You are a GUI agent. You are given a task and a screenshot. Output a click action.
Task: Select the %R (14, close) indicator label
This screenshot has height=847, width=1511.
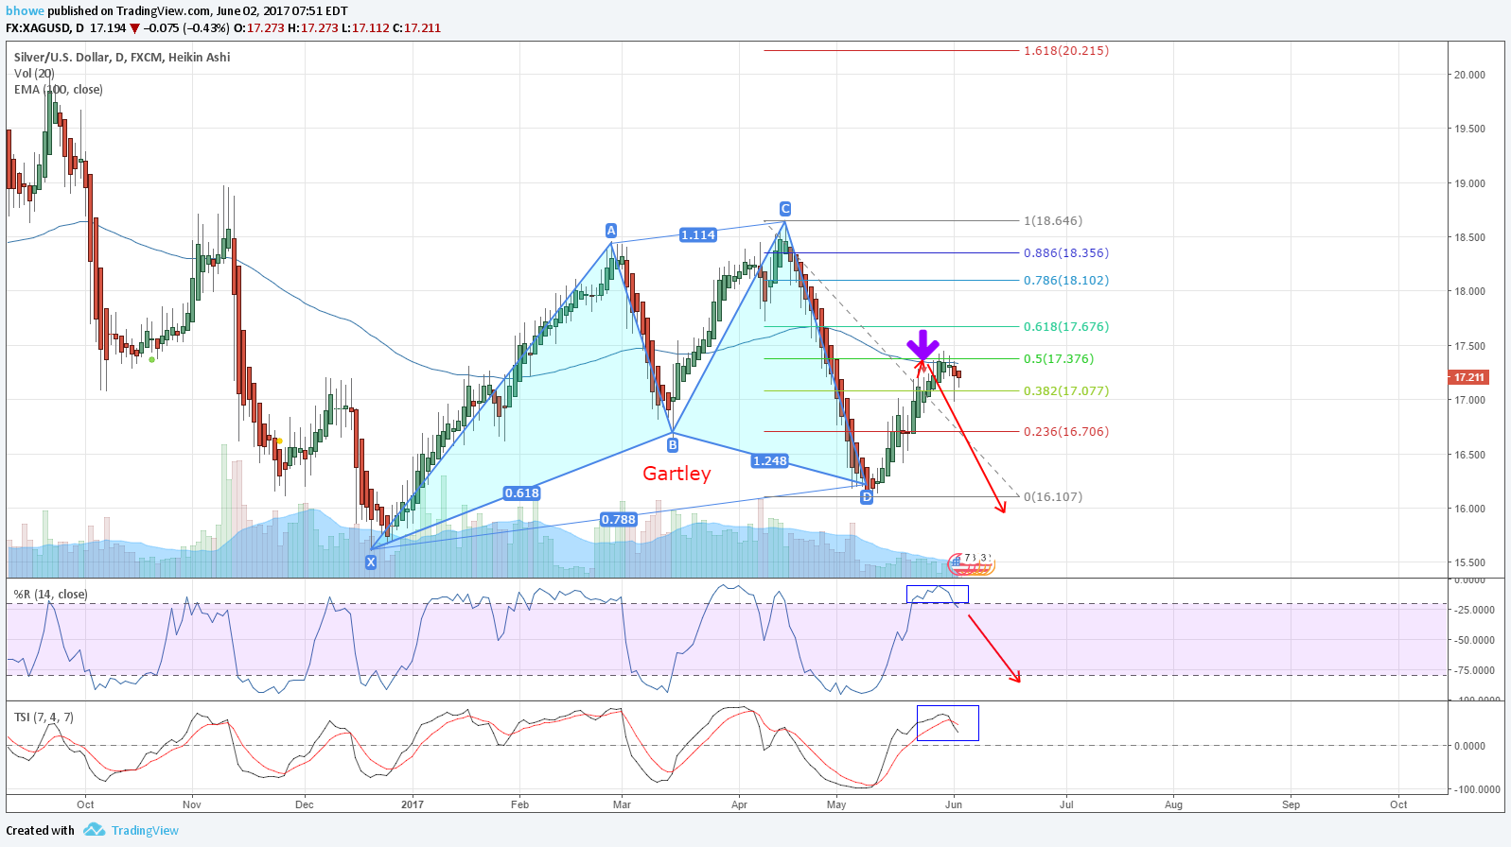click(50, 595)
